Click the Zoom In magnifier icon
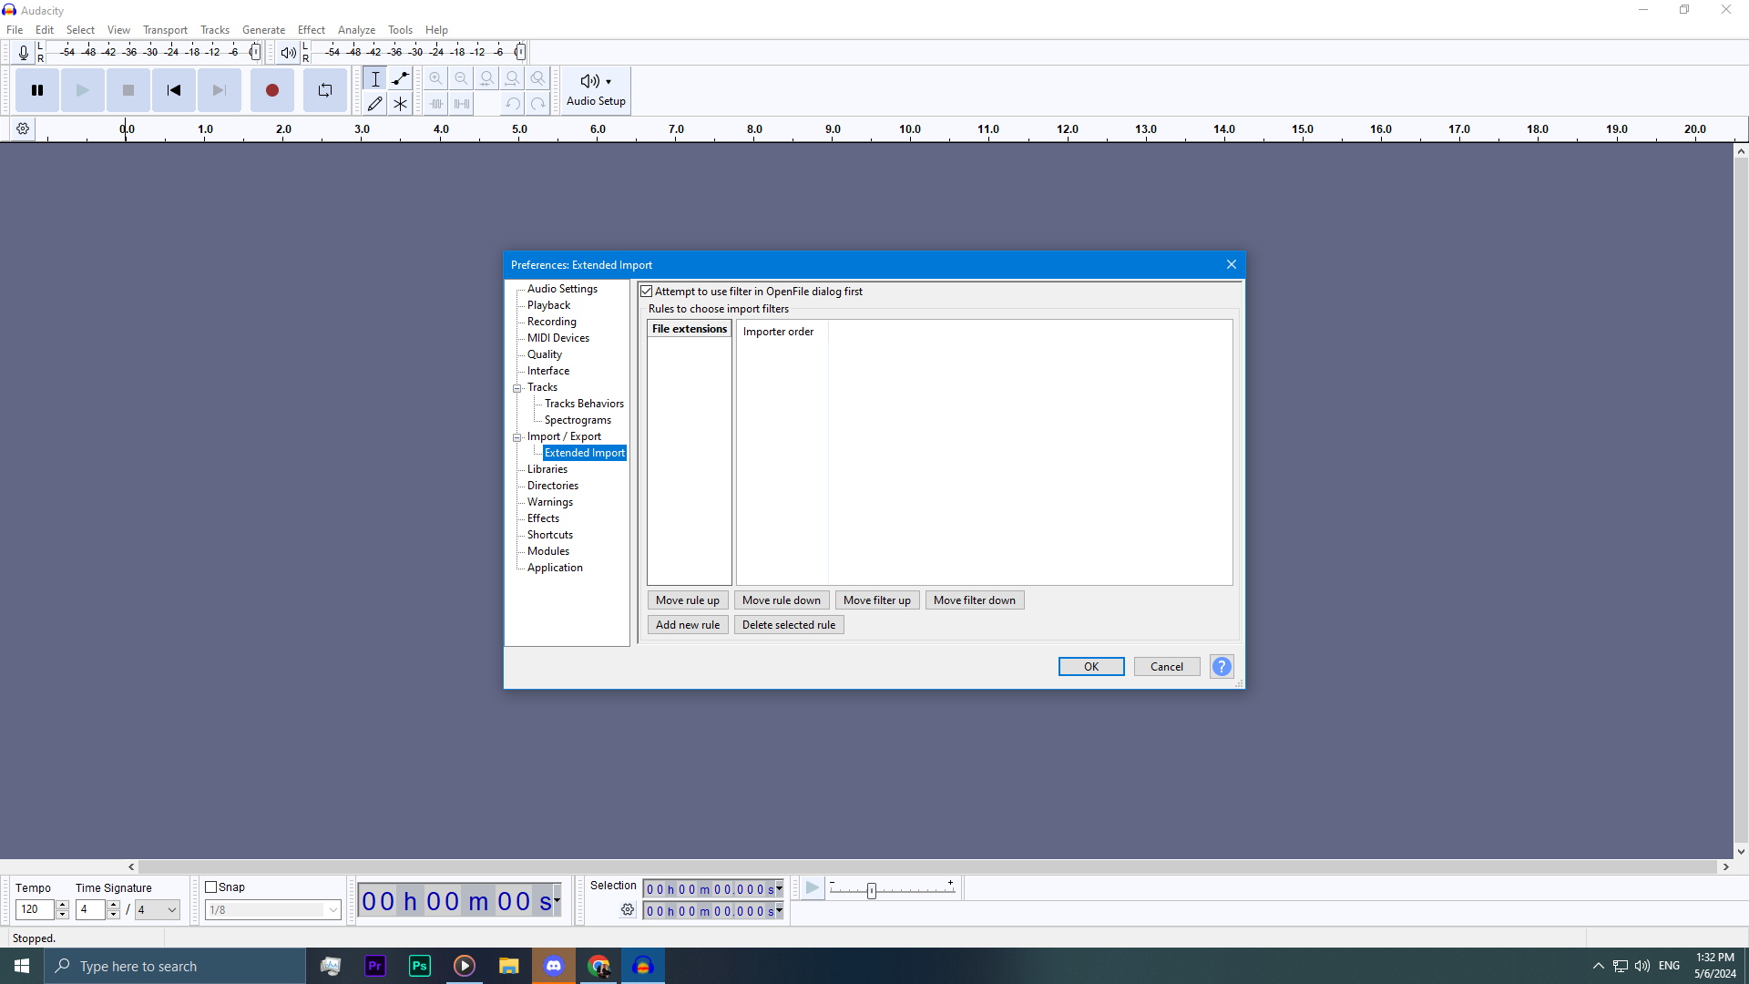Screen dimensions: 1749x984 [436, 79]
